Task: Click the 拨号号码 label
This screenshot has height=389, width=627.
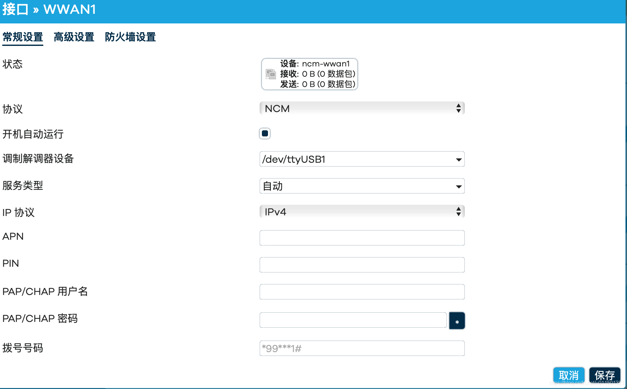Action: click(x=23, y=348)
